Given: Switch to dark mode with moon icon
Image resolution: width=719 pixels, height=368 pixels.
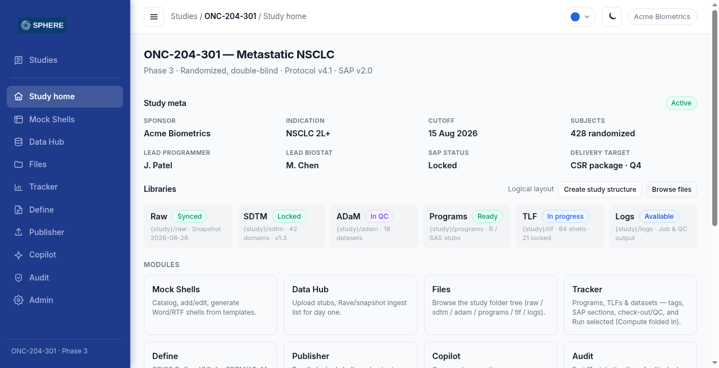Looking at the screenshot, I should point(612,17).
